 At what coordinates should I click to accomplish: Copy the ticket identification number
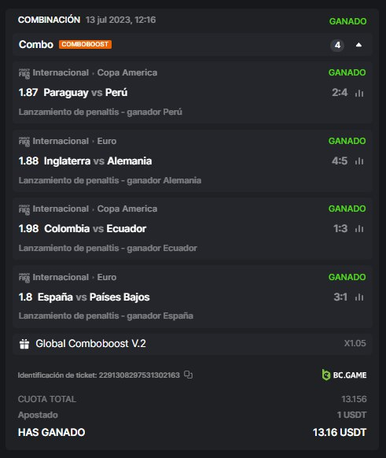[189, 375]
